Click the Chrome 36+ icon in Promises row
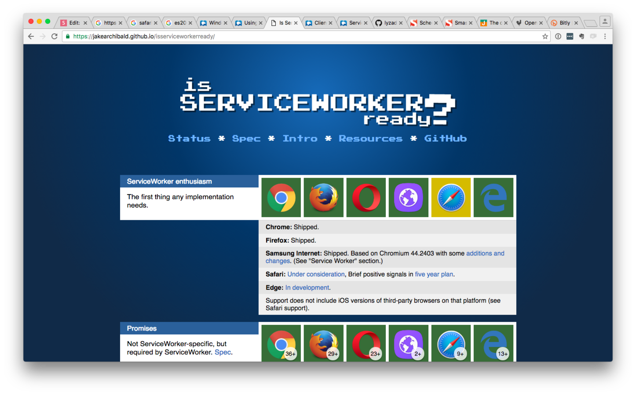Screen dimensions: 636x395 click(281, 343)
